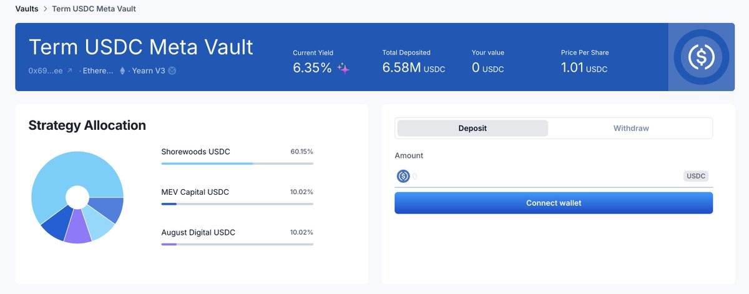The width and height of the screenshot is (749, 294).
Task: Select the August Digital USDC strategy name
Action: coord(198,232)
